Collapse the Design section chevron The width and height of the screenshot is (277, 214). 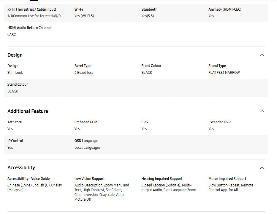pyautogui.click(x=262, y=55)
